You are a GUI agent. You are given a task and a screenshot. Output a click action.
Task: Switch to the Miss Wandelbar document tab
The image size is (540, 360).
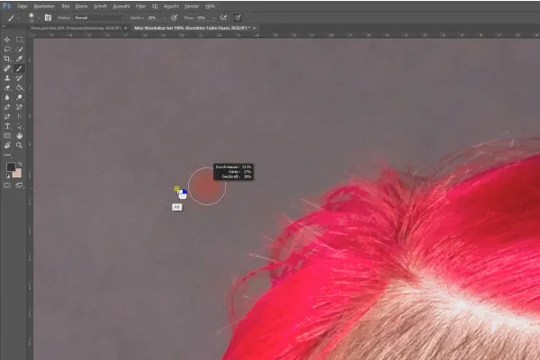(x=192, y=28)
